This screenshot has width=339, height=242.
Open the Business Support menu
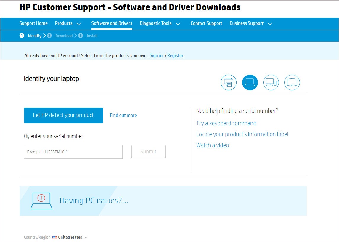246,23
